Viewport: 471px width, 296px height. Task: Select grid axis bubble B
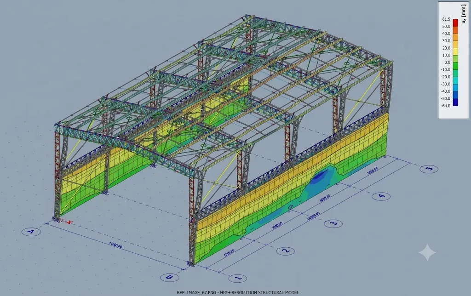169,278
